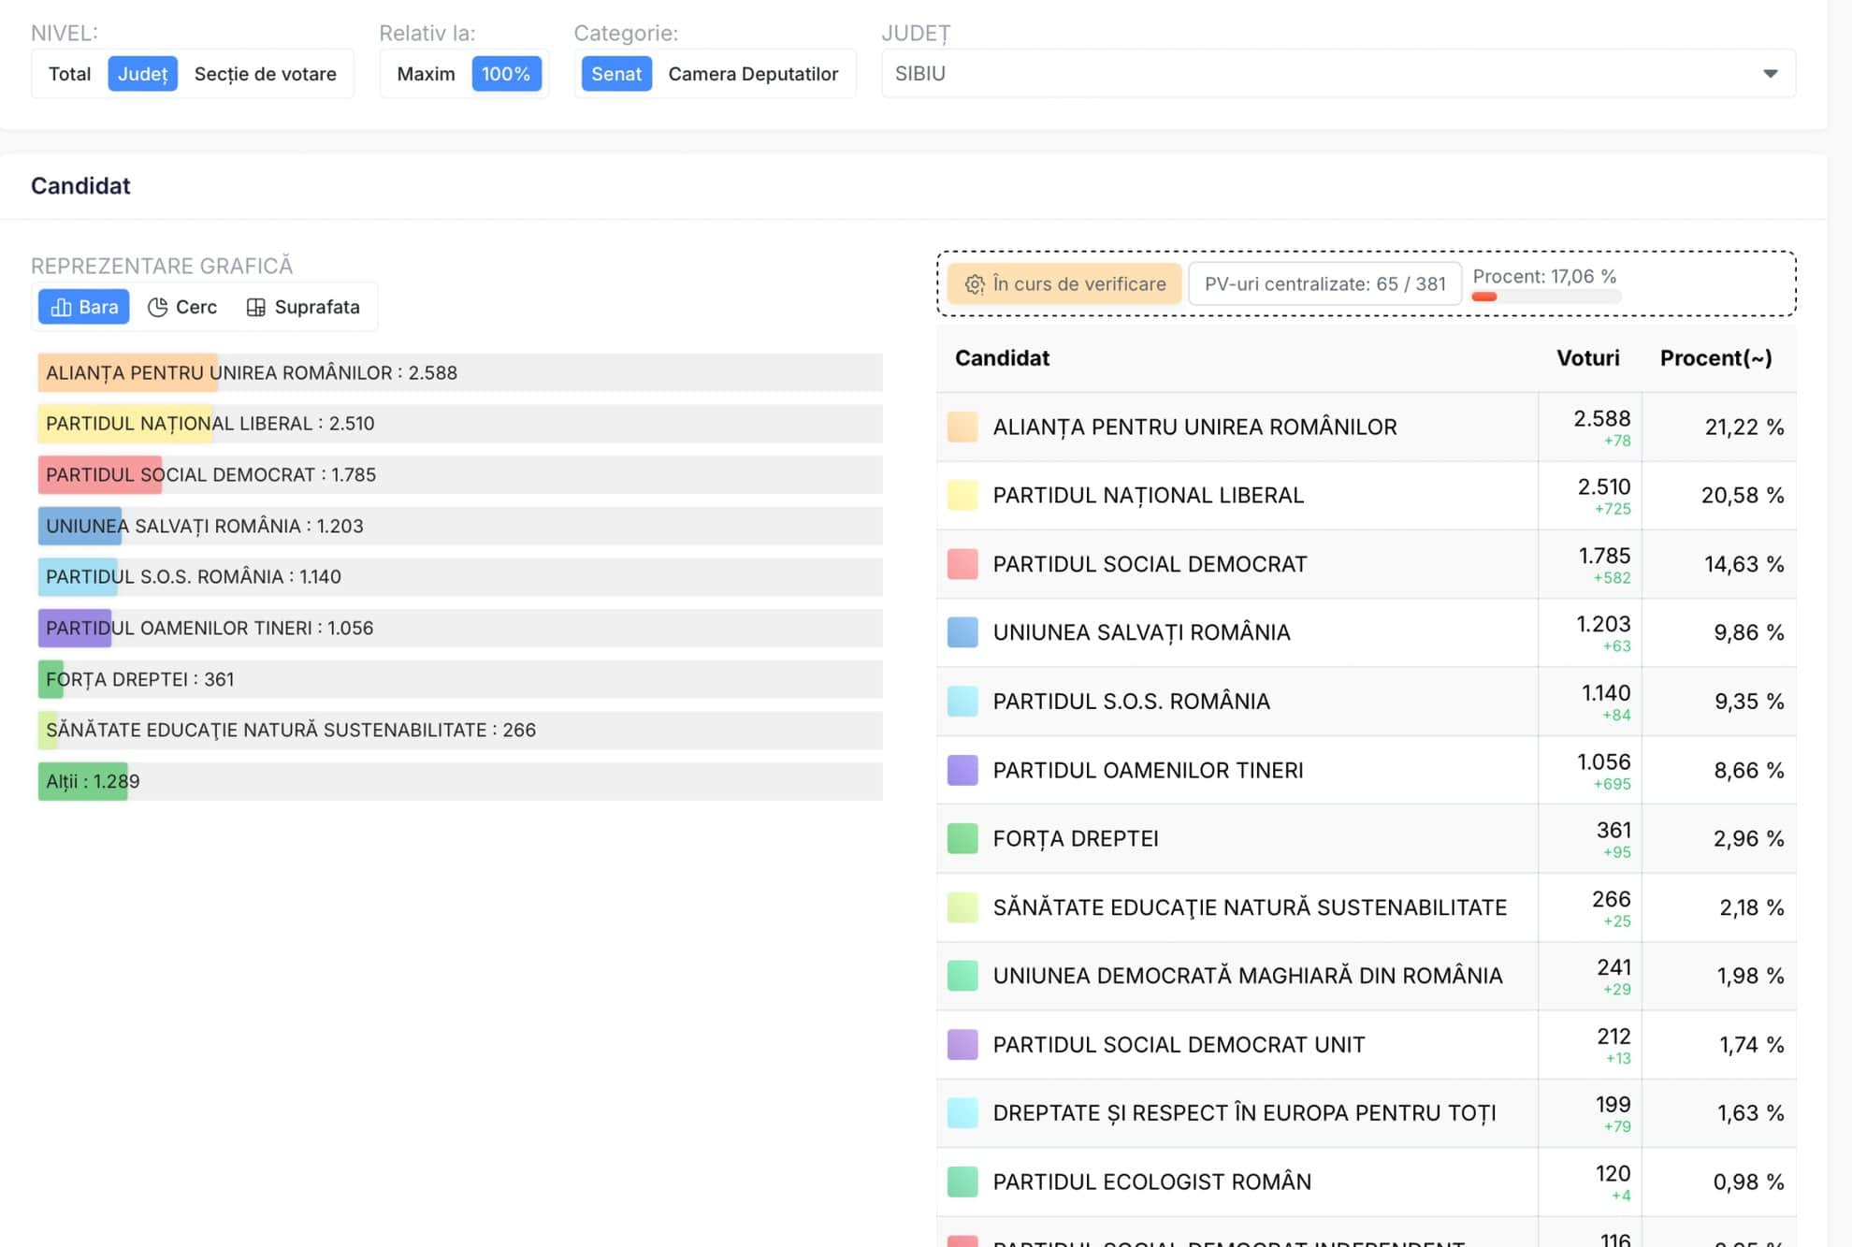Click the swatch for DREPTATE ȘI RESPECT ÎN EUROPA
This screenshot has height=1247, width=1852.
tap(962, 1113)
